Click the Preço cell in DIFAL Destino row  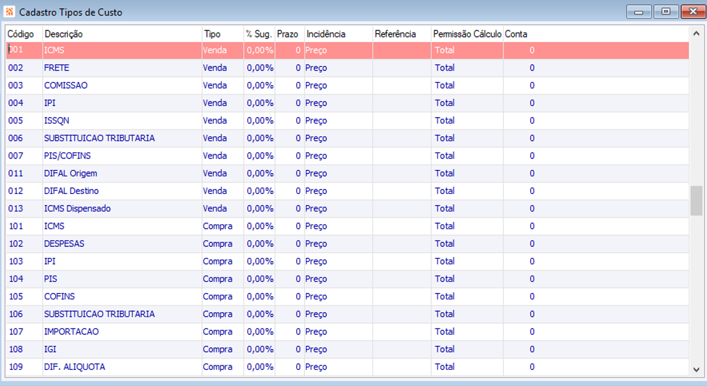339,191
